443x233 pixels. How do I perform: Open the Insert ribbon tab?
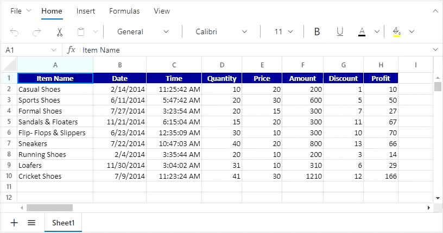(x=86, y=11)
